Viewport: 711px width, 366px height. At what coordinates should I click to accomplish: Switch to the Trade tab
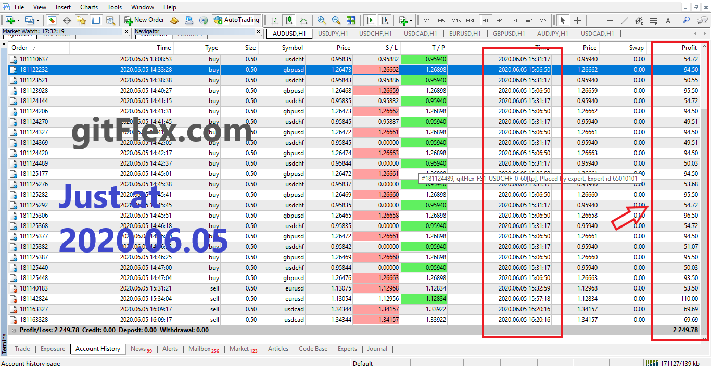coord(22,349)
